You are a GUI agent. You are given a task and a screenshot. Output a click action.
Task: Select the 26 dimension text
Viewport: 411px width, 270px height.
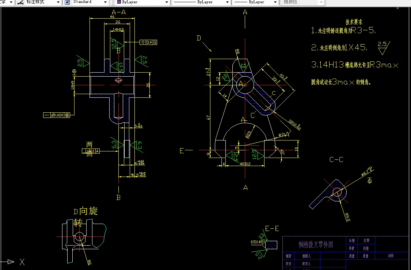pyautogui.click(x=118, y=22)
